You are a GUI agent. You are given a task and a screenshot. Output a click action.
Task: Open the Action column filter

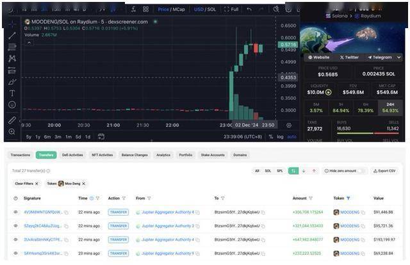click(124, 198)
